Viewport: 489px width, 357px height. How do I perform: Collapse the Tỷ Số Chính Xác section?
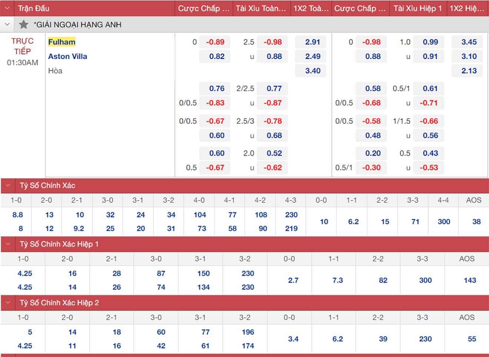point(8,185)
